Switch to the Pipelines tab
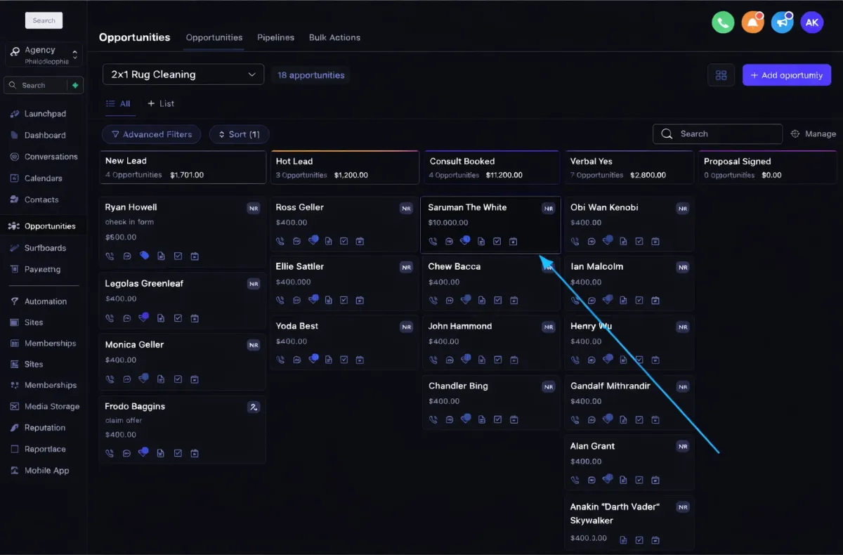 (x=275, y=38)
